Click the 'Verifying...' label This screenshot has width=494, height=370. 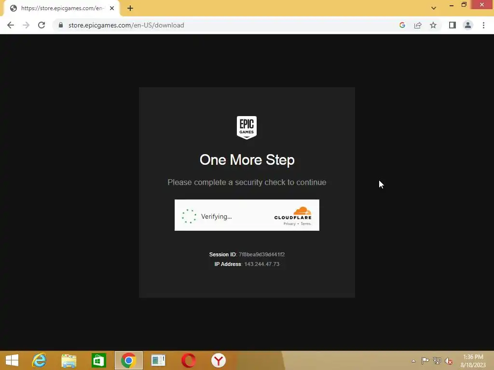(x=217, y=216)
